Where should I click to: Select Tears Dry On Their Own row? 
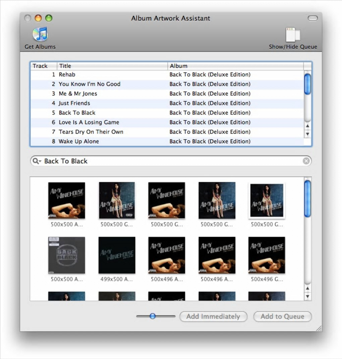(167, 132)
